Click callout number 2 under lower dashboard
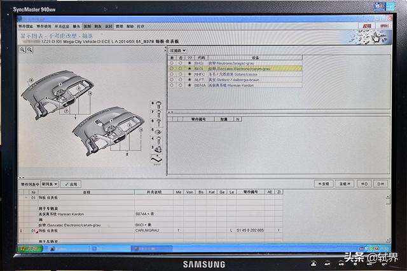The height and width of the screenshot is (271, 407). [127, 154]
